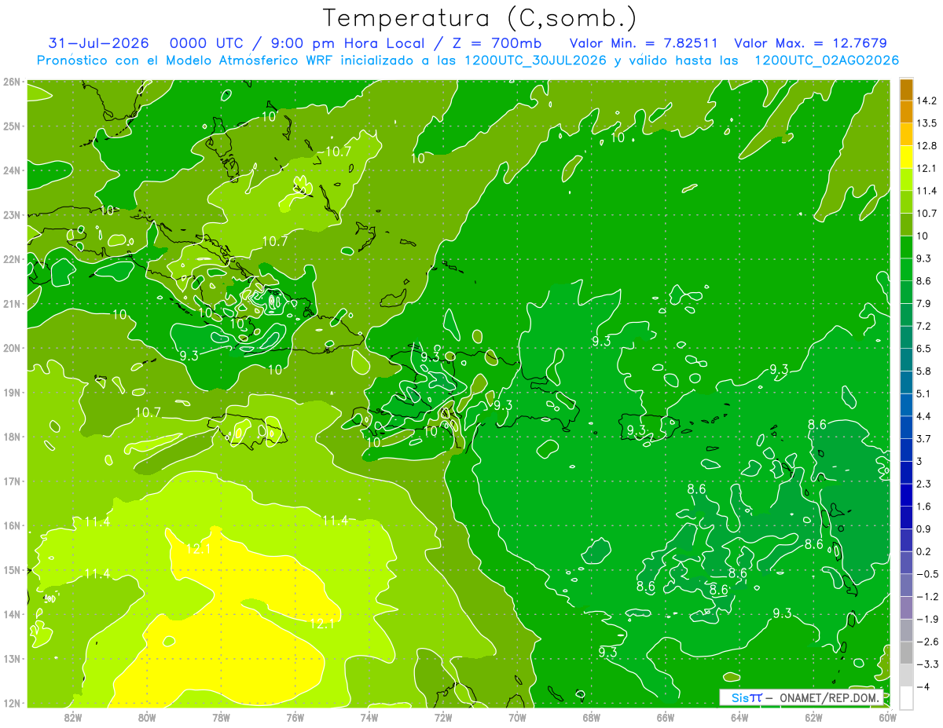Click the "70W" longitude axis label
This screenshot has width=943, height=728.
pos(517,717)
